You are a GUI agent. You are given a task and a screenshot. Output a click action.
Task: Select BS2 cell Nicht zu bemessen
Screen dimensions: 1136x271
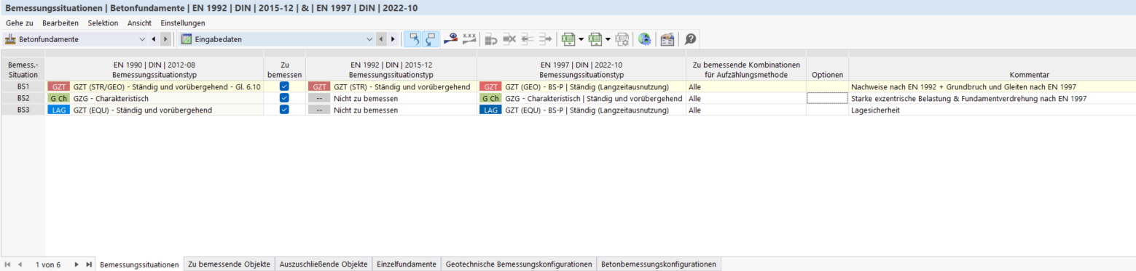[391, 98]
